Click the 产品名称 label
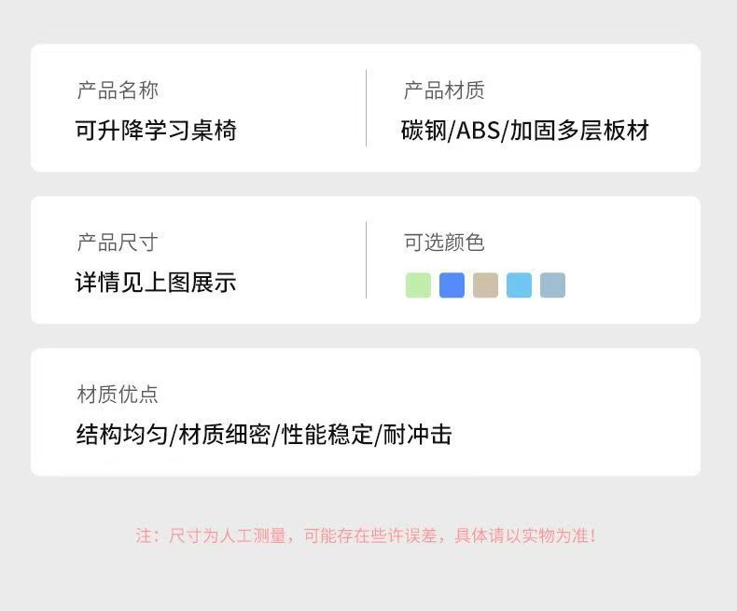The height and width of the screenshot is (611, 737). pyautogui.click(x=118, y=90)
